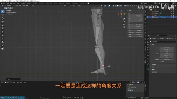The image size is (177, 99).
Task: Switch perspective/orthographic grid icon
Action: point(124,27)
